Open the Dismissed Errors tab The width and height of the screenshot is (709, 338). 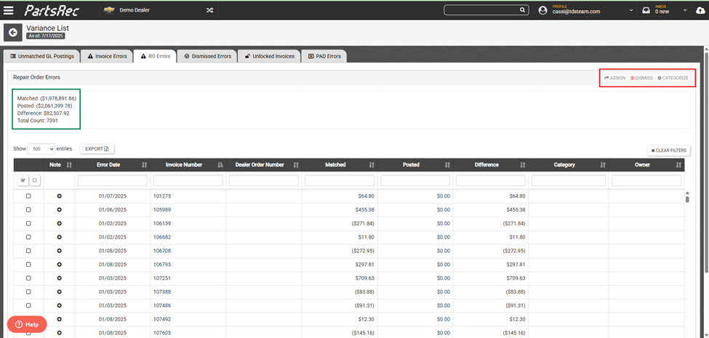pos(207,57)
